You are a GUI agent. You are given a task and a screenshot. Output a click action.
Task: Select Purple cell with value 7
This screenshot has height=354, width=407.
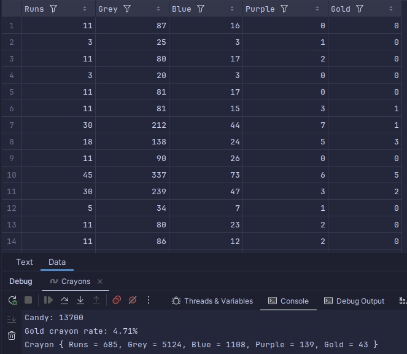(285, 125)
